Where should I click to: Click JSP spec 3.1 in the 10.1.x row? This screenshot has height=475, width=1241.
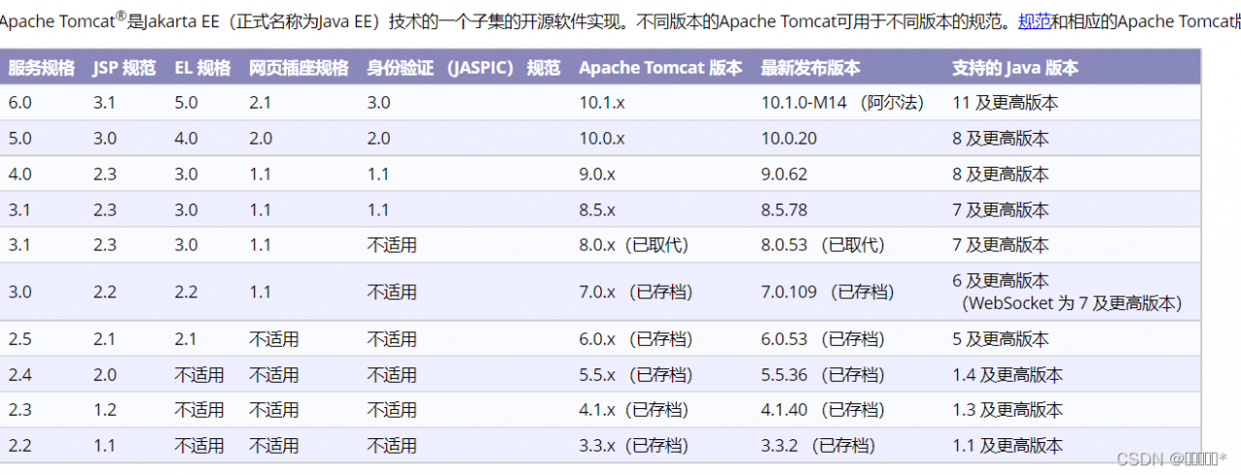tap(105, 103)
